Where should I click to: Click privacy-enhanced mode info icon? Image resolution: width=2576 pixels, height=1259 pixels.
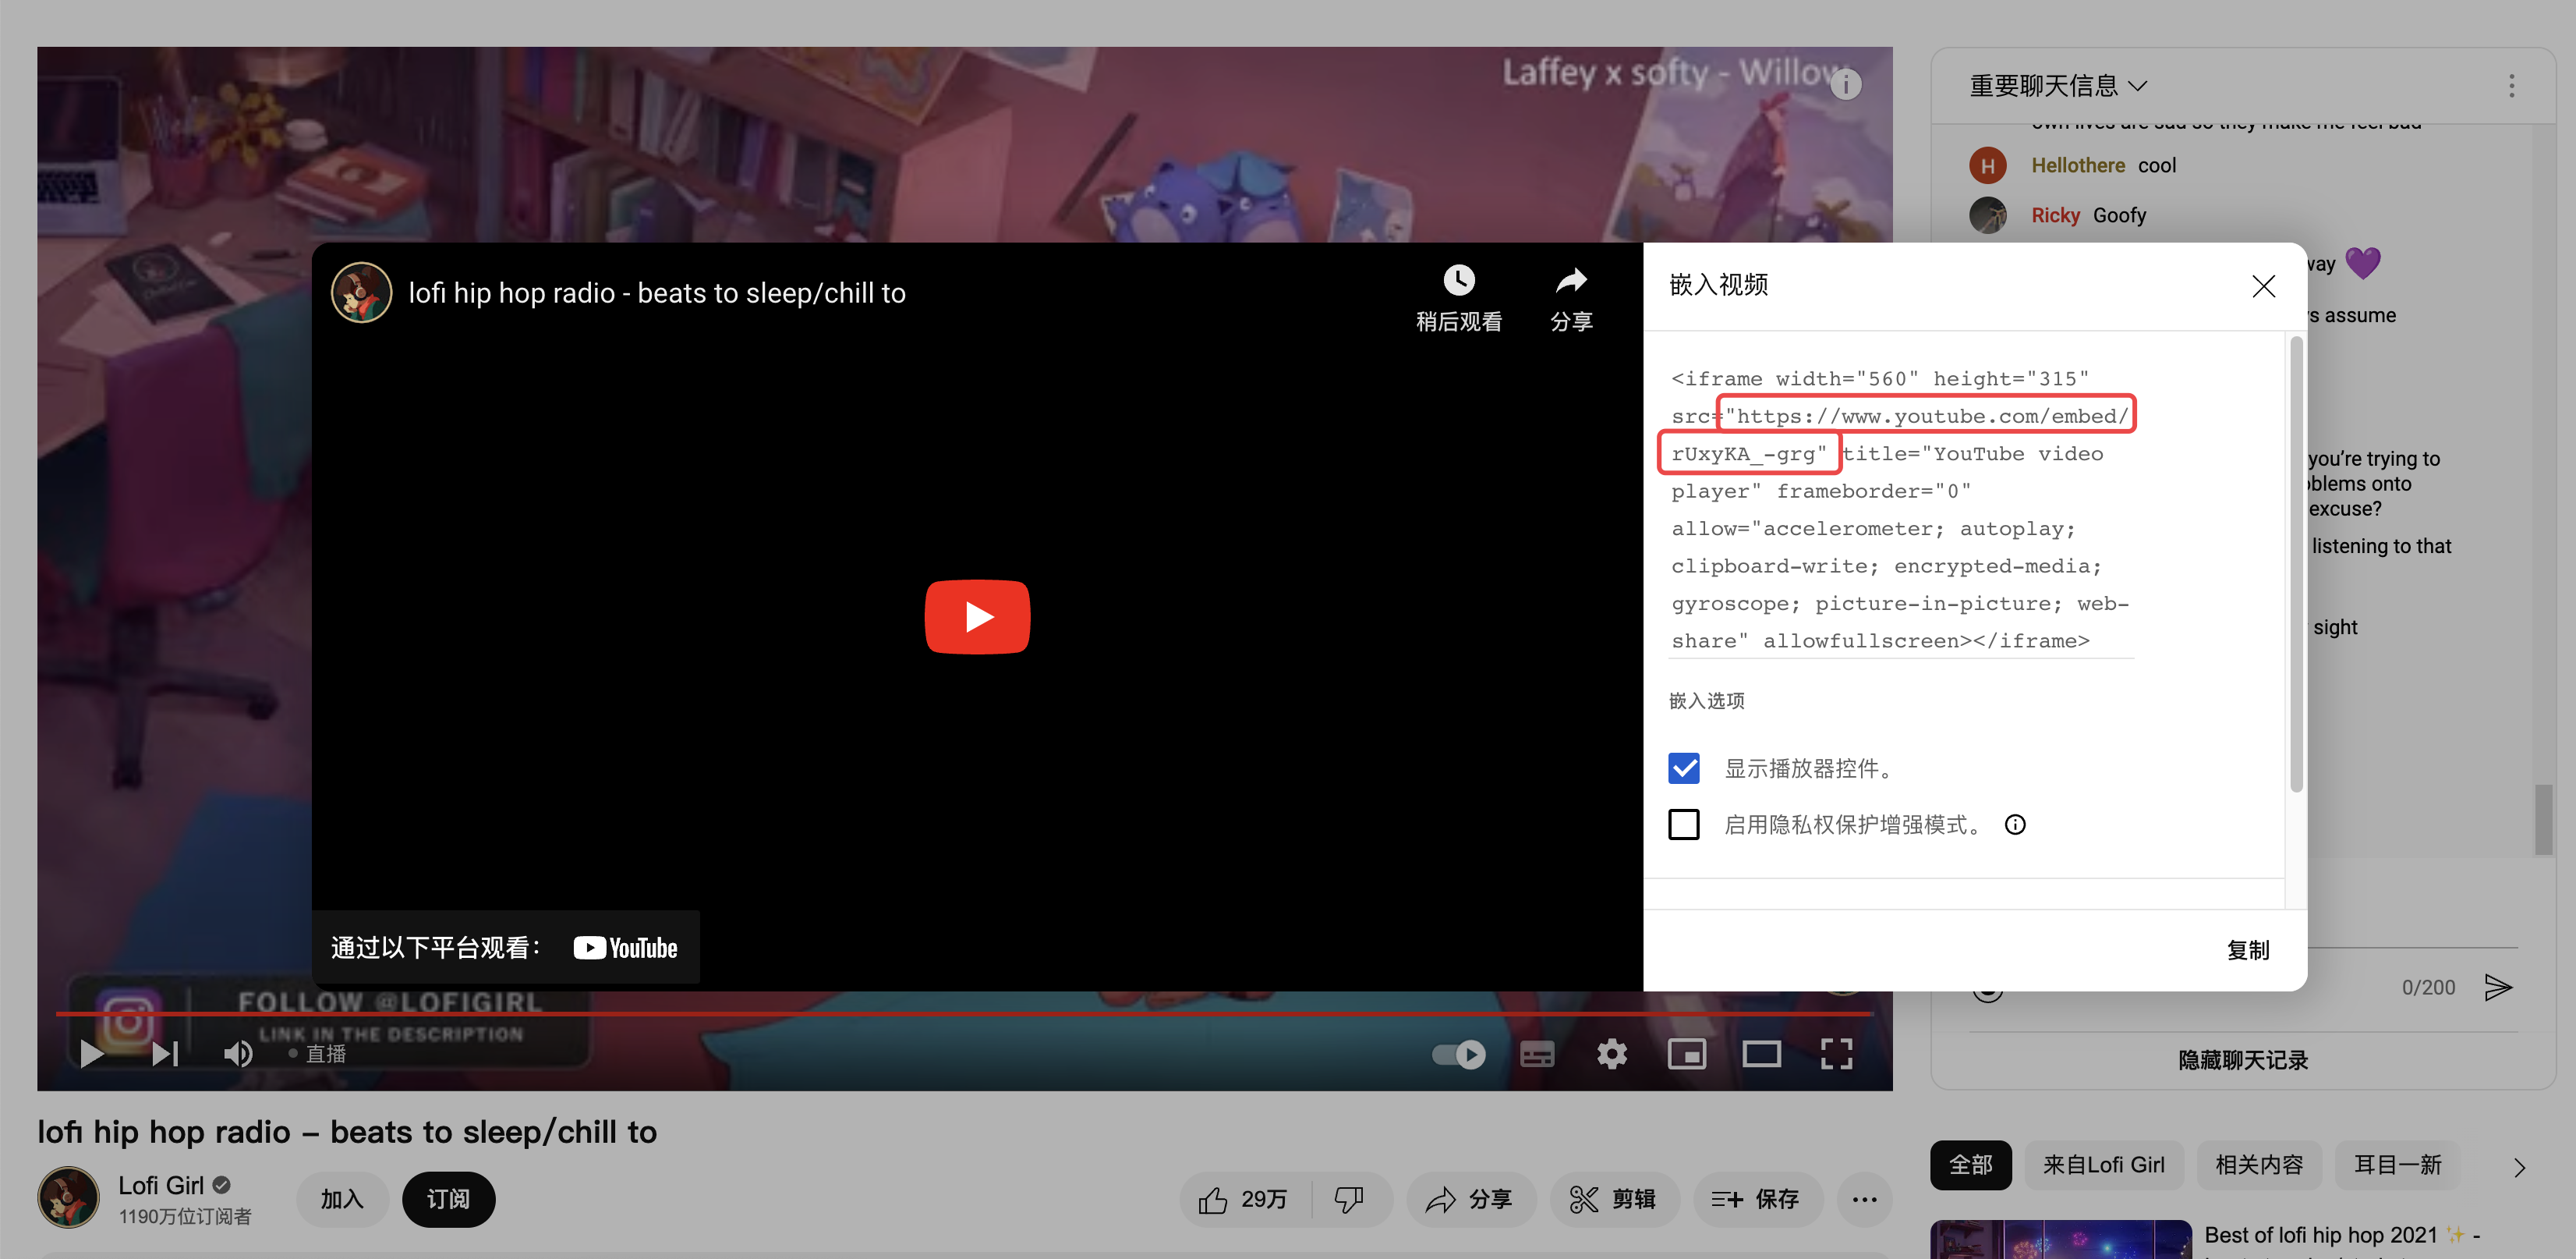click(x=2015, y=825)
